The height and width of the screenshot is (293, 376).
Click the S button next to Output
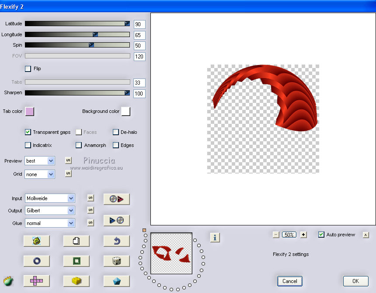91,210
